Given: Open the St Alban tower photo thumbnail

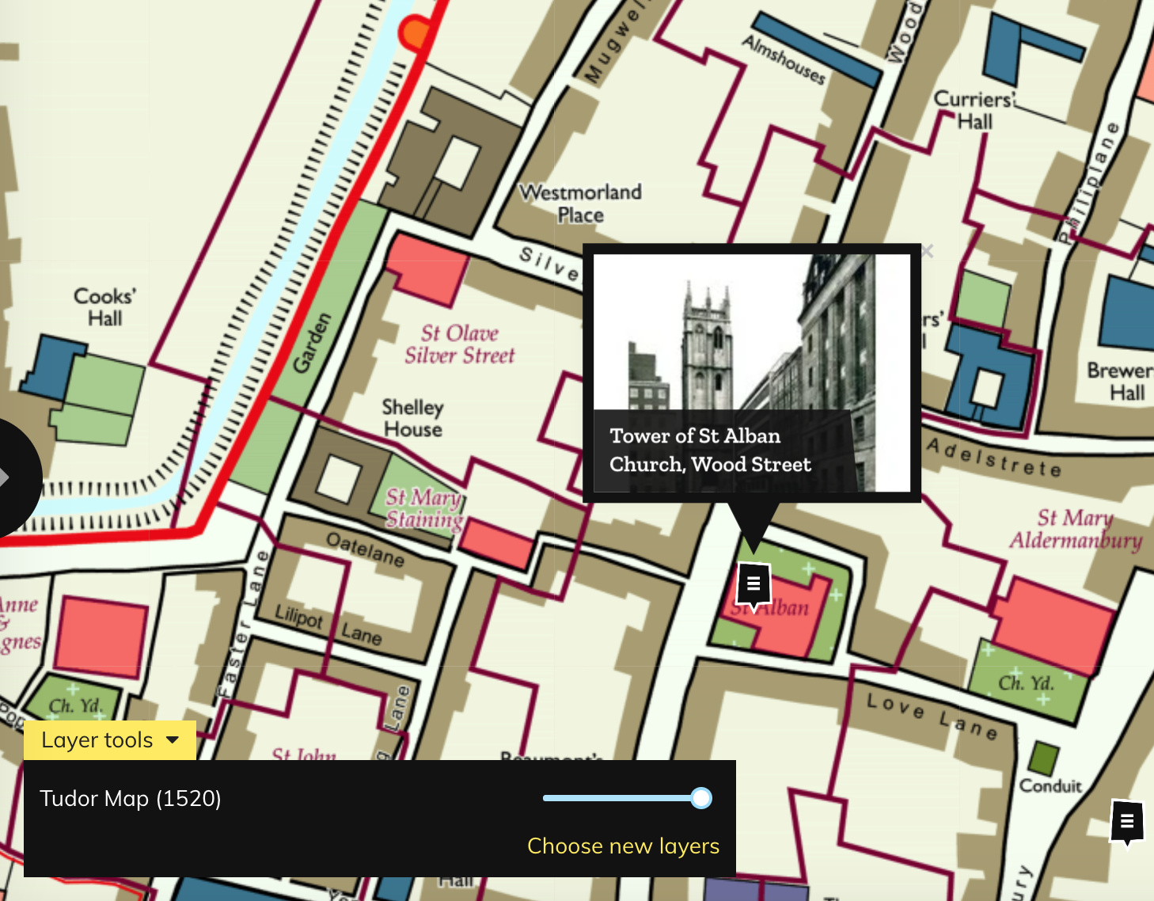Looking at the screenshot, I should 751,333.
